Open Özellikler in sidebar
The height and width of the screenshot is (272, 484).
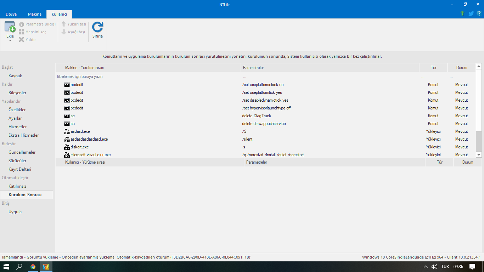point(17,110)
